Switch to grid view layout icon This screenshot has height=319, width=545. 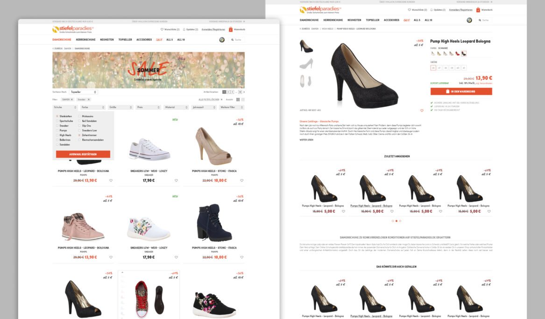[x=238, y=99]
